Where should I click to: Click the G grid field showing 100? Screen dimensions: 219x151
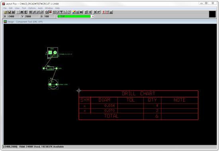click(x=49, y=16)
